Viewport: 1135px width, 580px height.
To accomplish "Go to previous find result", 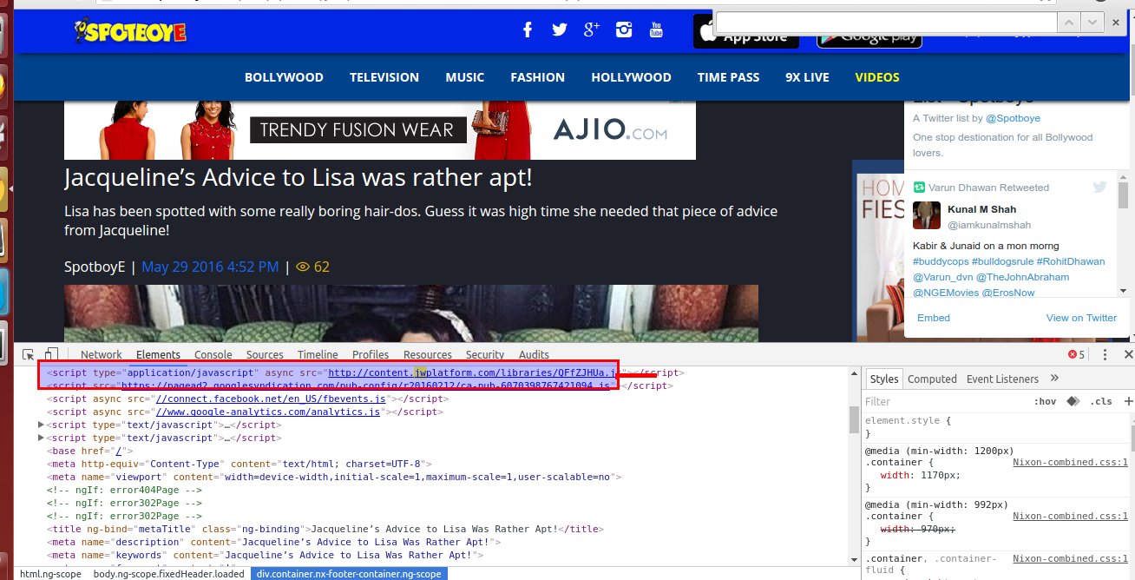I will coord(1070,23).
